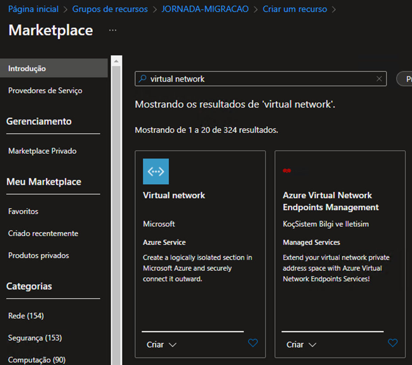Click the KoçSistem red logo icon
The height and width of the screenshot is (365, 412).
coord(286,171)
